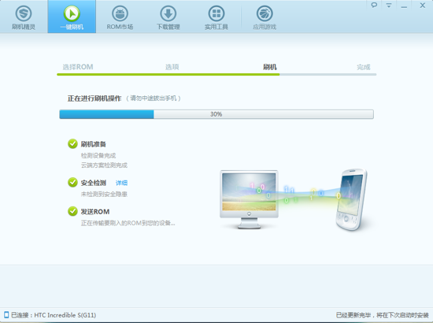Open the 详细 details link
Image resolution: width=433 pixels, height=323 pixels.
coord(121,183)
